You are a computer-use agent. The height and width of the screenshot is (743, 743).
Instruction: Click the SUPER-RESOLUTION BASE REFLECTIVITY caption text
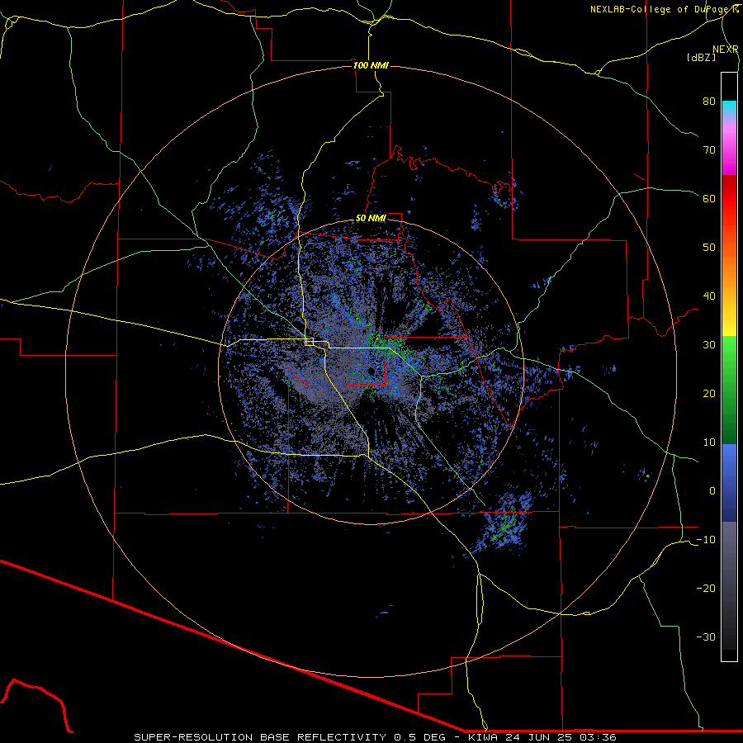pos(260,737)
